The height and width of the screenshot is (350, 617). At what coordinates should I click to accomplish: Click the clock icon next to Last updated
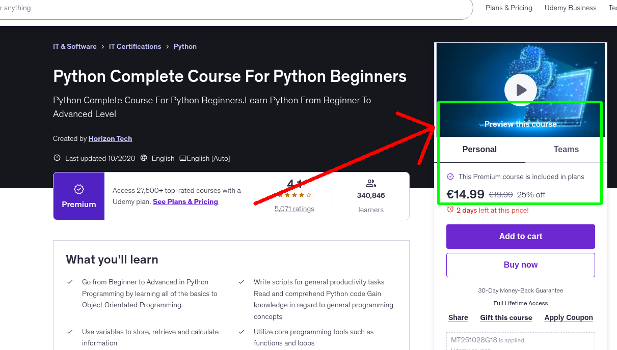coord(57,158)
